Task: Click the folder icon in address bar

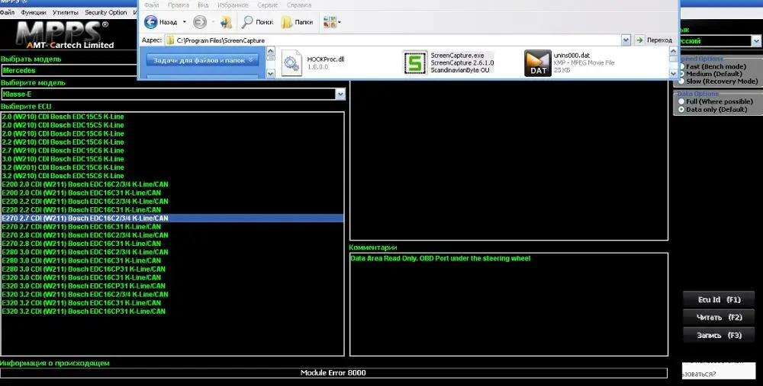Action: point(170,40)
